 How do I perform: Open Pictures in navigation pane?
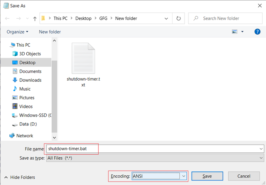coord(27,98)
